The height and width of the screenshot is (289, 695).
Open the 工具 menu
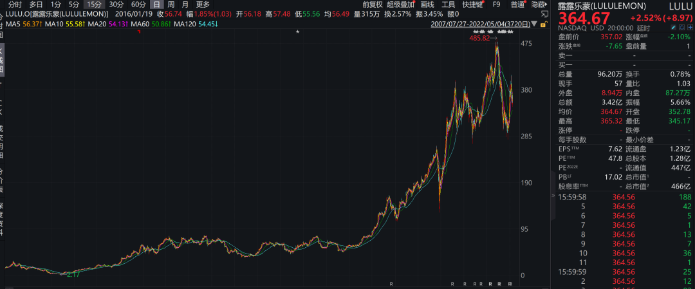pos(448,5)
